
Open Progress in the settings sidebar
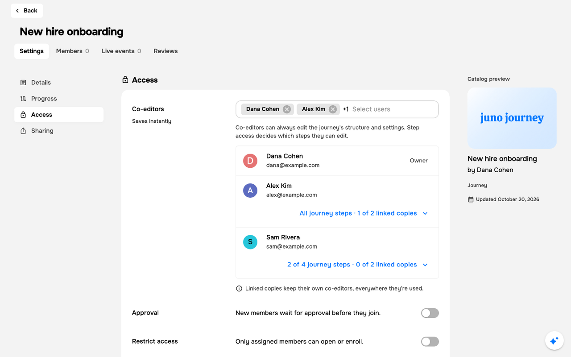pyautogui.click(x=59, y=99)
